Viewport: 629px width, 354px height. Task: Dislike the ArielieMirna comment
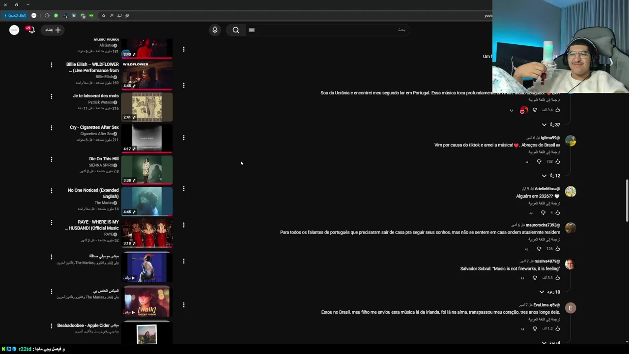click(x=543, y=212)
